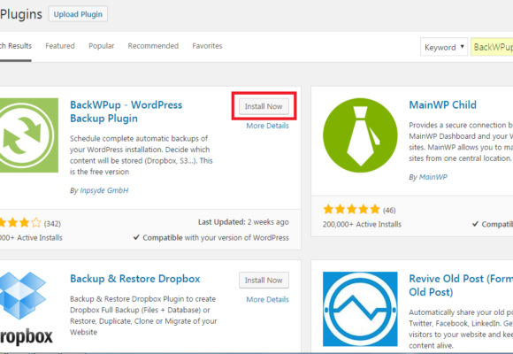Install the Backup & Restore Dropbox plugin
This screenshot has height=354, width=513.
(x=264, y=281)
